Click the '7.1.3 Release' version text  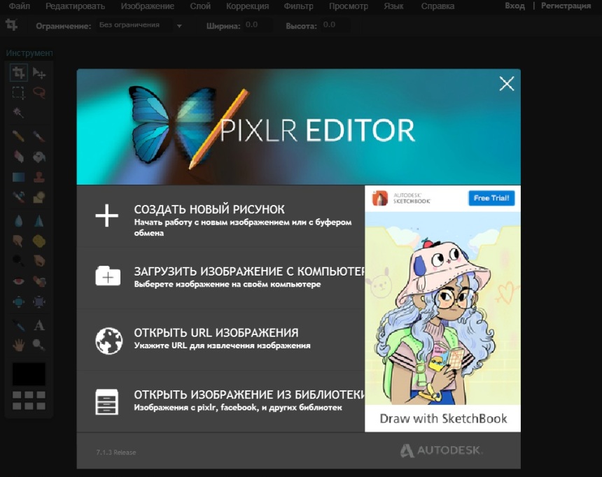tap(116, 453)
